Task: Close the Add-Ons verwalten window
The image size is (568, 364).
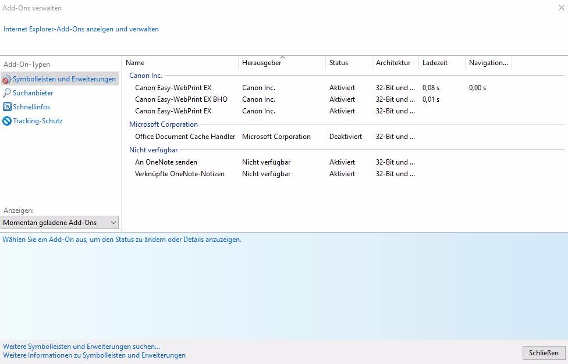Action: point(561,8)
